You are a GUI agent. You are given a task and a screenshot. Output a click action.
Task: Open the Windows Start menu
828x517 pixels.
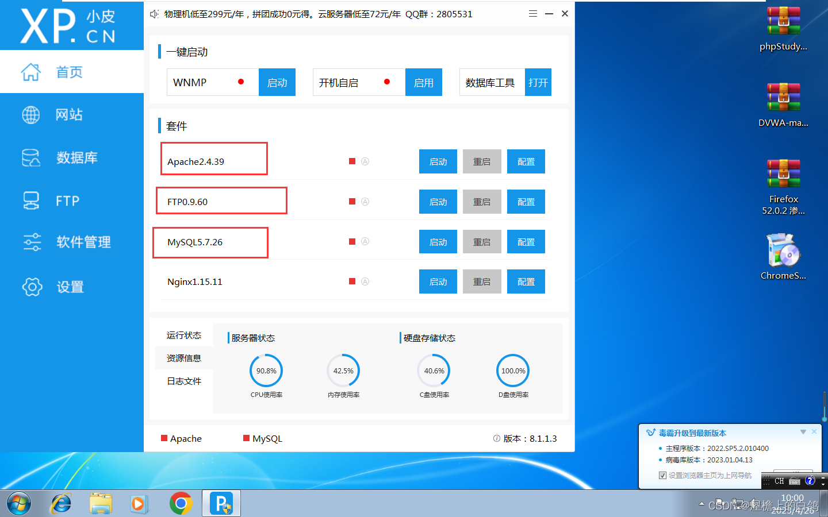coord(19,504)
